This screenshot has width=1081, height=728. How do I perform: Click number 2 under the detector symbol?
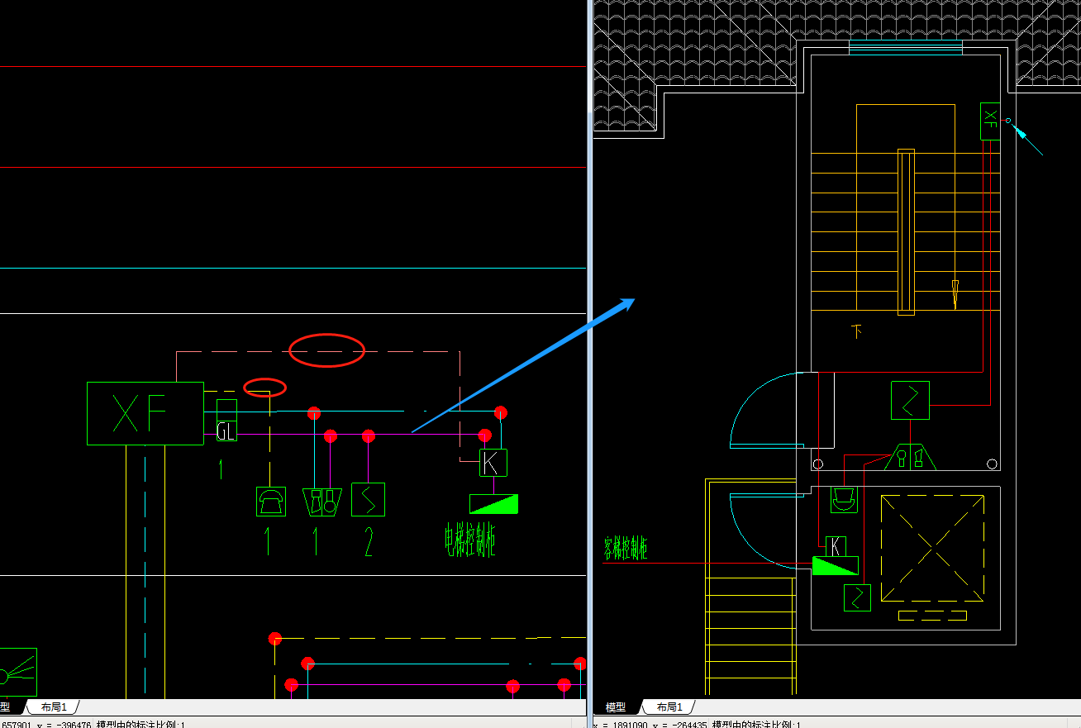[369, 542]
